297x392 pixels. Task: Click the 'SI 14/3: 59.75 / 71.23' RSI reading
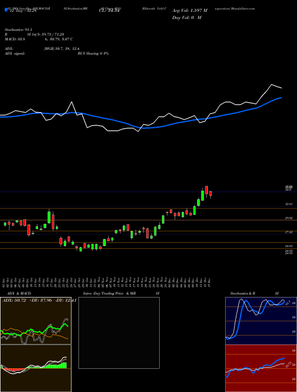click(x=46, y=34)
